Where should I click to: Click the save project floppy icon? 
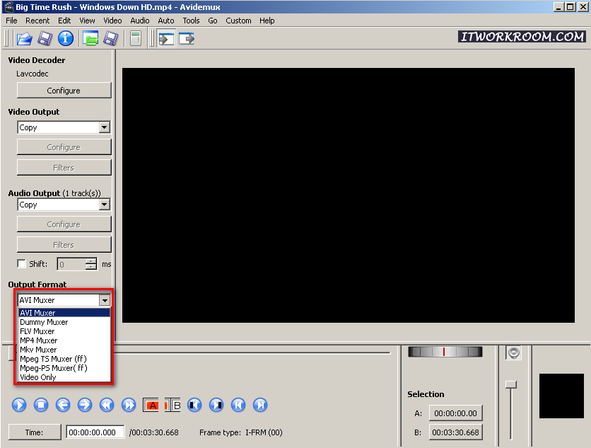[111, 38]
